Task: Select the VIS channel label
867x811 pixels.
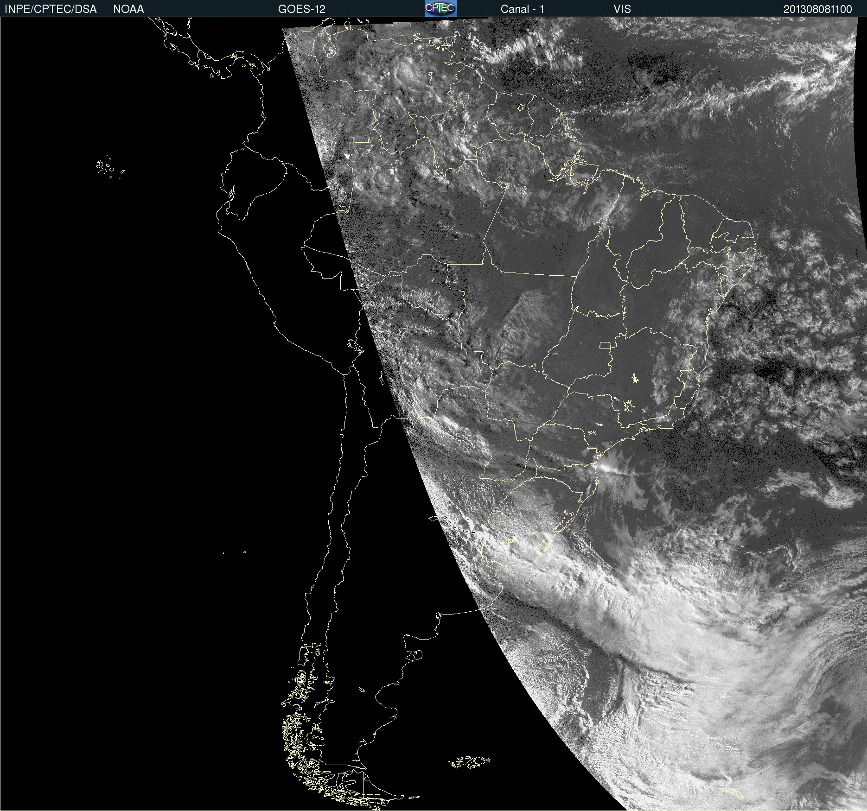Action: (622, 9)
